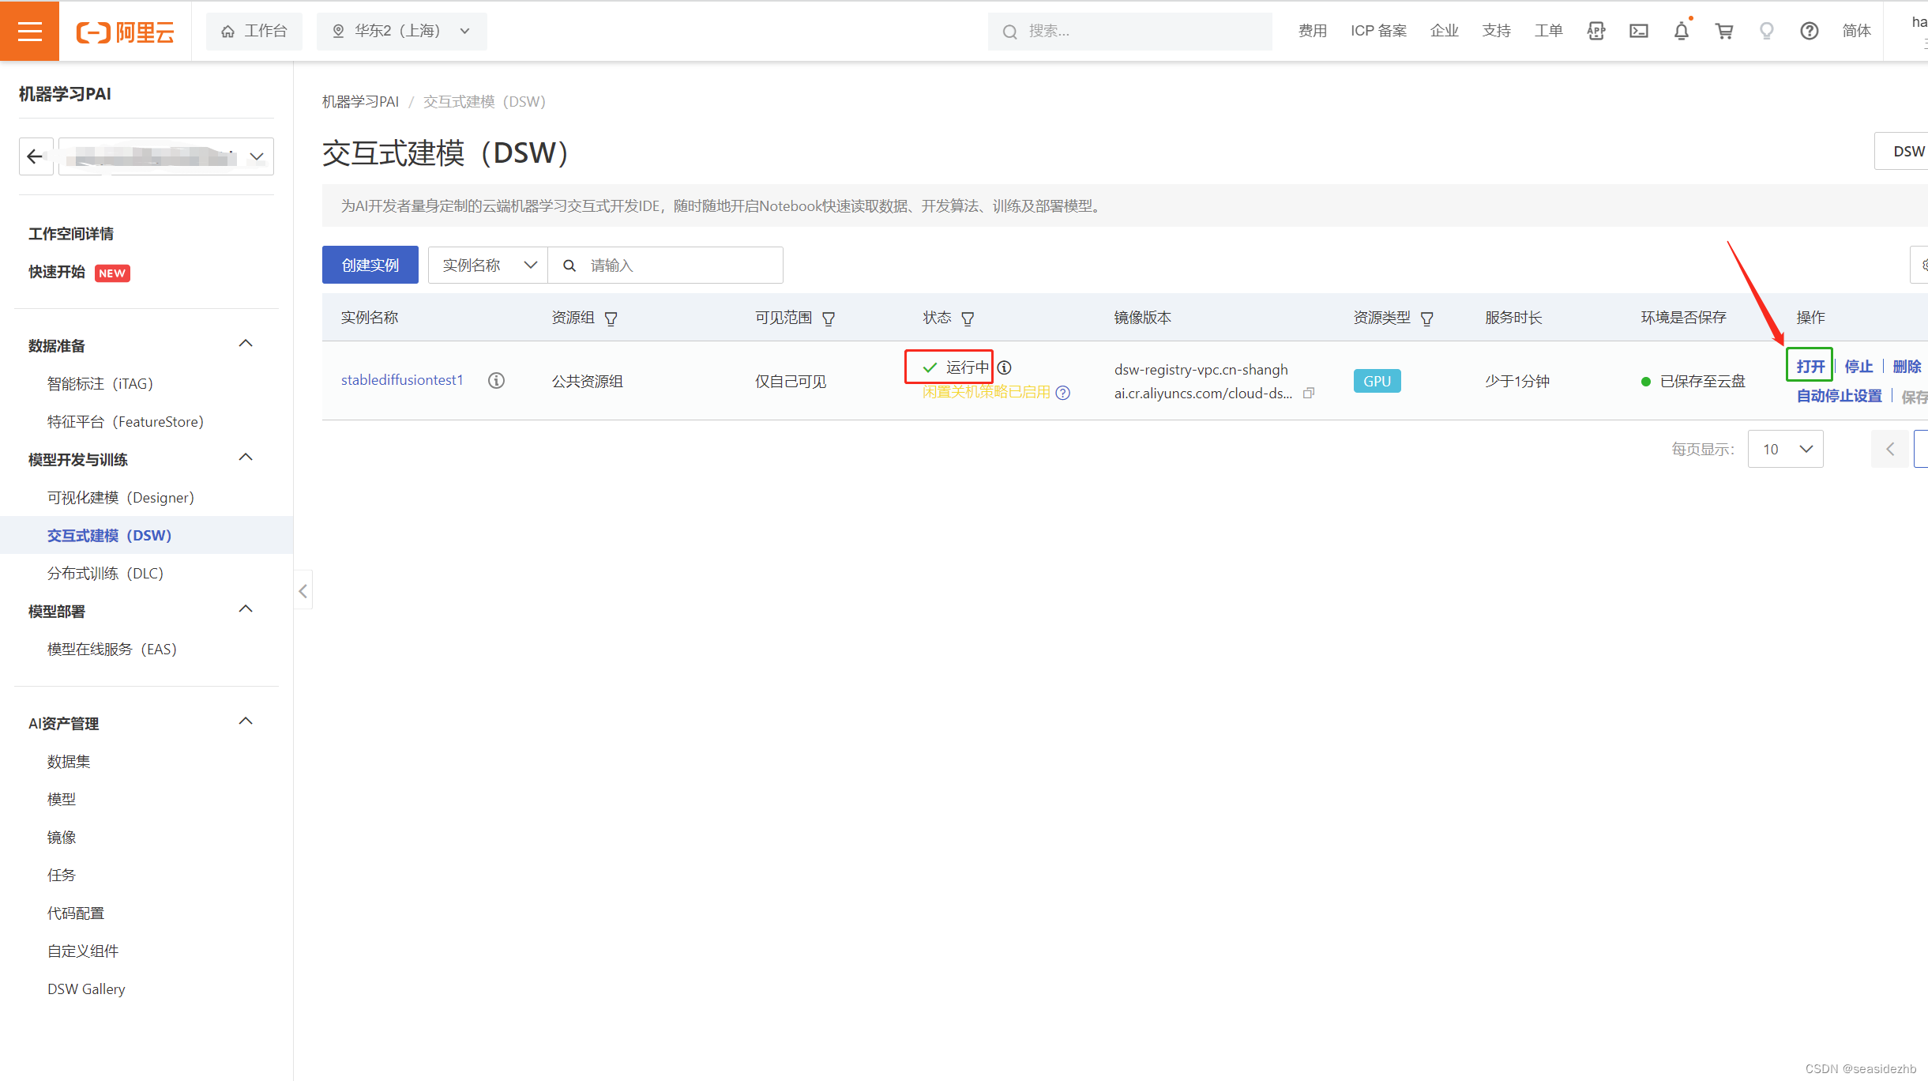Open the top-left hamburger product menu
Image resolution: width=1928 pixels, height=1081 pixels.
pyautogui.click(x=29, y=31)
